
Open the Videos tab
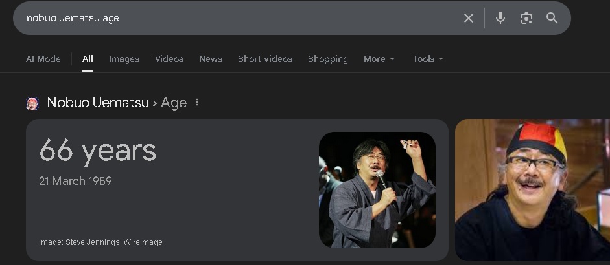[169, 59]
